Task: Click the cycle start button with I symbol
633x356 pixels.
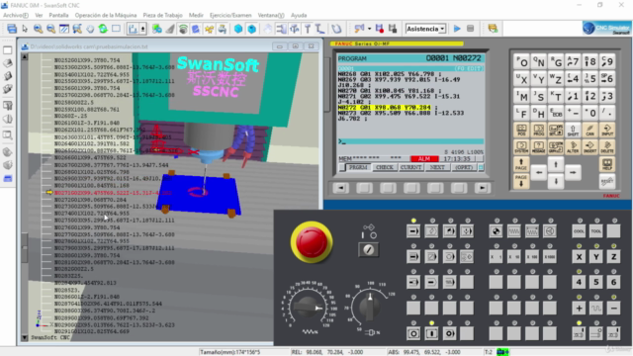Action: (x=431, y=334)
